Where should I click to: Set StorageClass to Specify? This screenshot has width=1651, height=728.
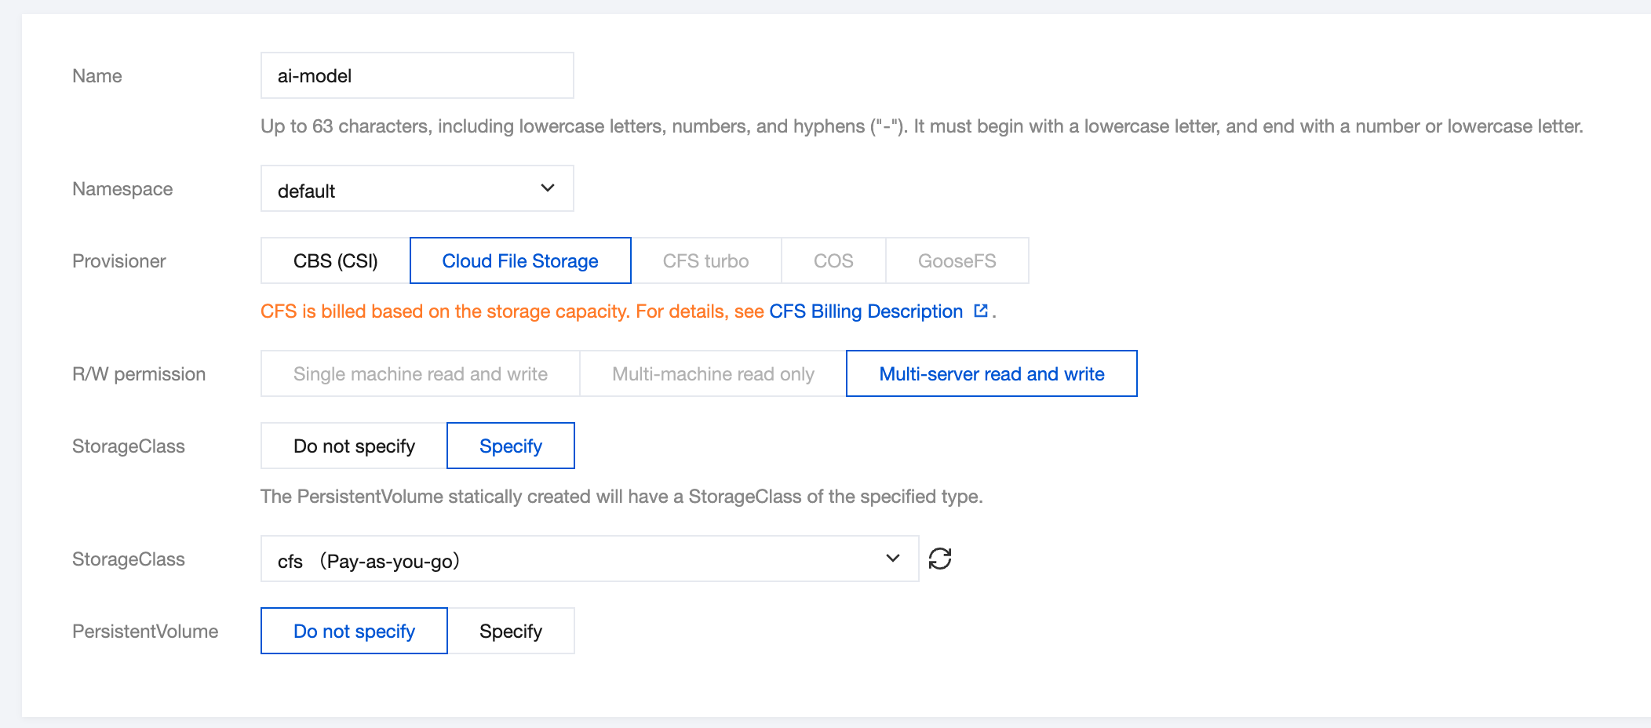pyautogui.click(x=510, y=446)
